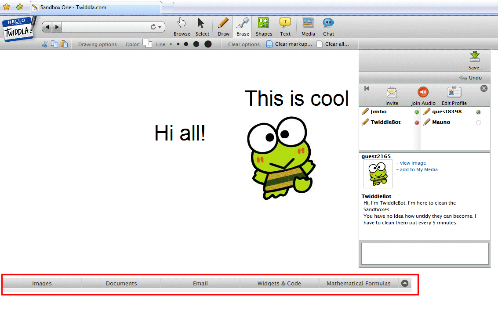Click the pencil icon beside guest8398
This screenshot has width=498, height=317.
[x=427, y=112]
